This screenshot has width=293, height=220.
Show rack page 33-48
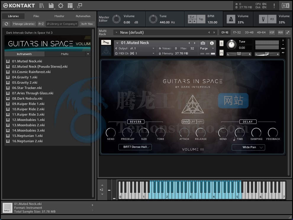pos(249,32)
